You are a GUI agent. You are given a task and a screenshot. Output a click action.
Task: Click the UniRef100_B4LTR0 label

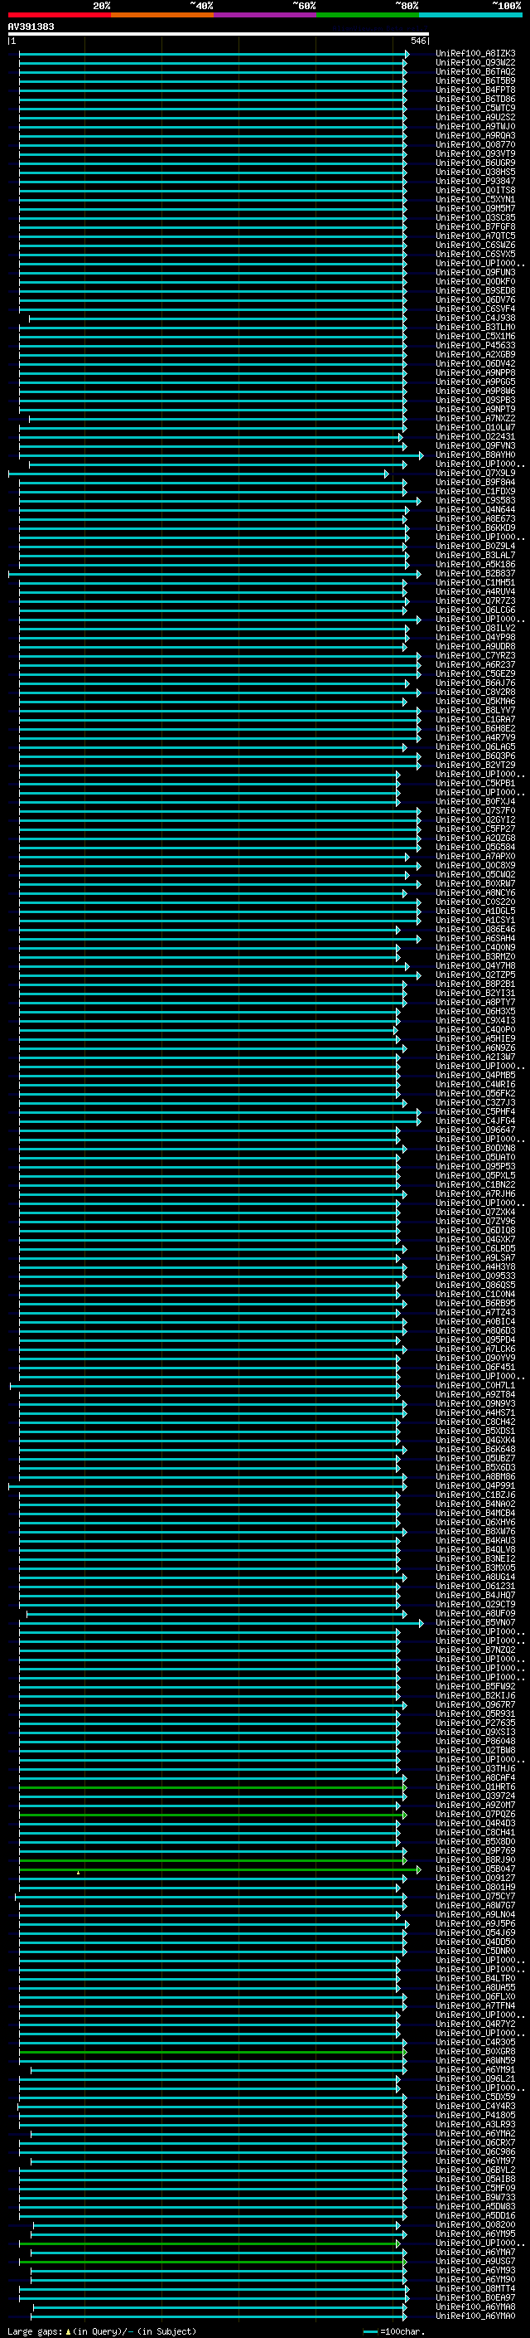click(475, 1979)
